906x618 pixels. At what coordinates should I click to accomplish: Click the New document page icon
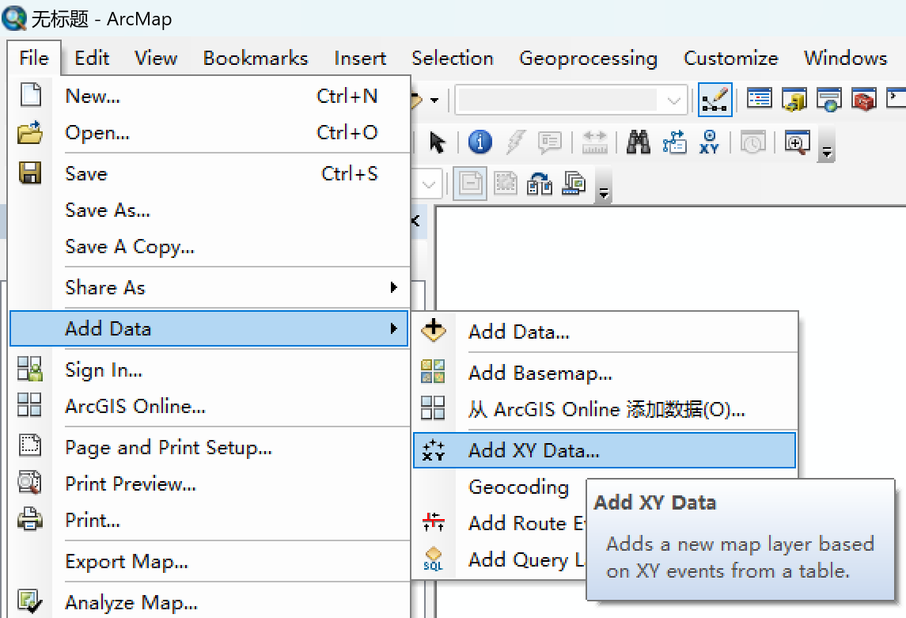tap(31, 95)
